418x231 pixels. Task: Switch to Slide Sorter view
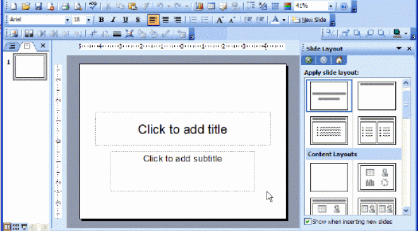(x=16, y=227)
